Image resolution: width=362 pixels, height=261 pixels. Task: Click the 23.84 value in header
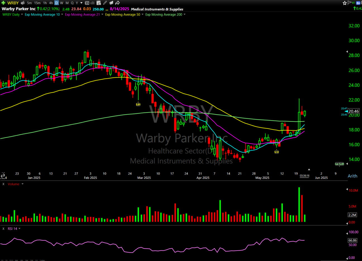click(x=76, y=9)
